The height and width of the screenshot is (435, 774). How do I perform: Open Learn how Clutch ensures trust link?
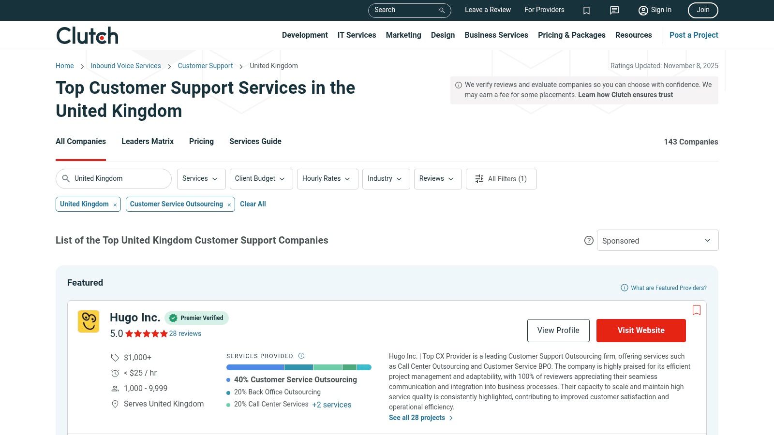pyautogui.click(x=625, y=95)
